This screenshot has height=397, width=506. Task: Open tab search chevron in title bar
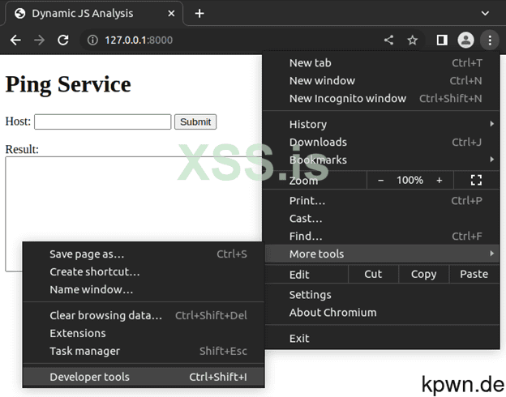coord(485,14)
